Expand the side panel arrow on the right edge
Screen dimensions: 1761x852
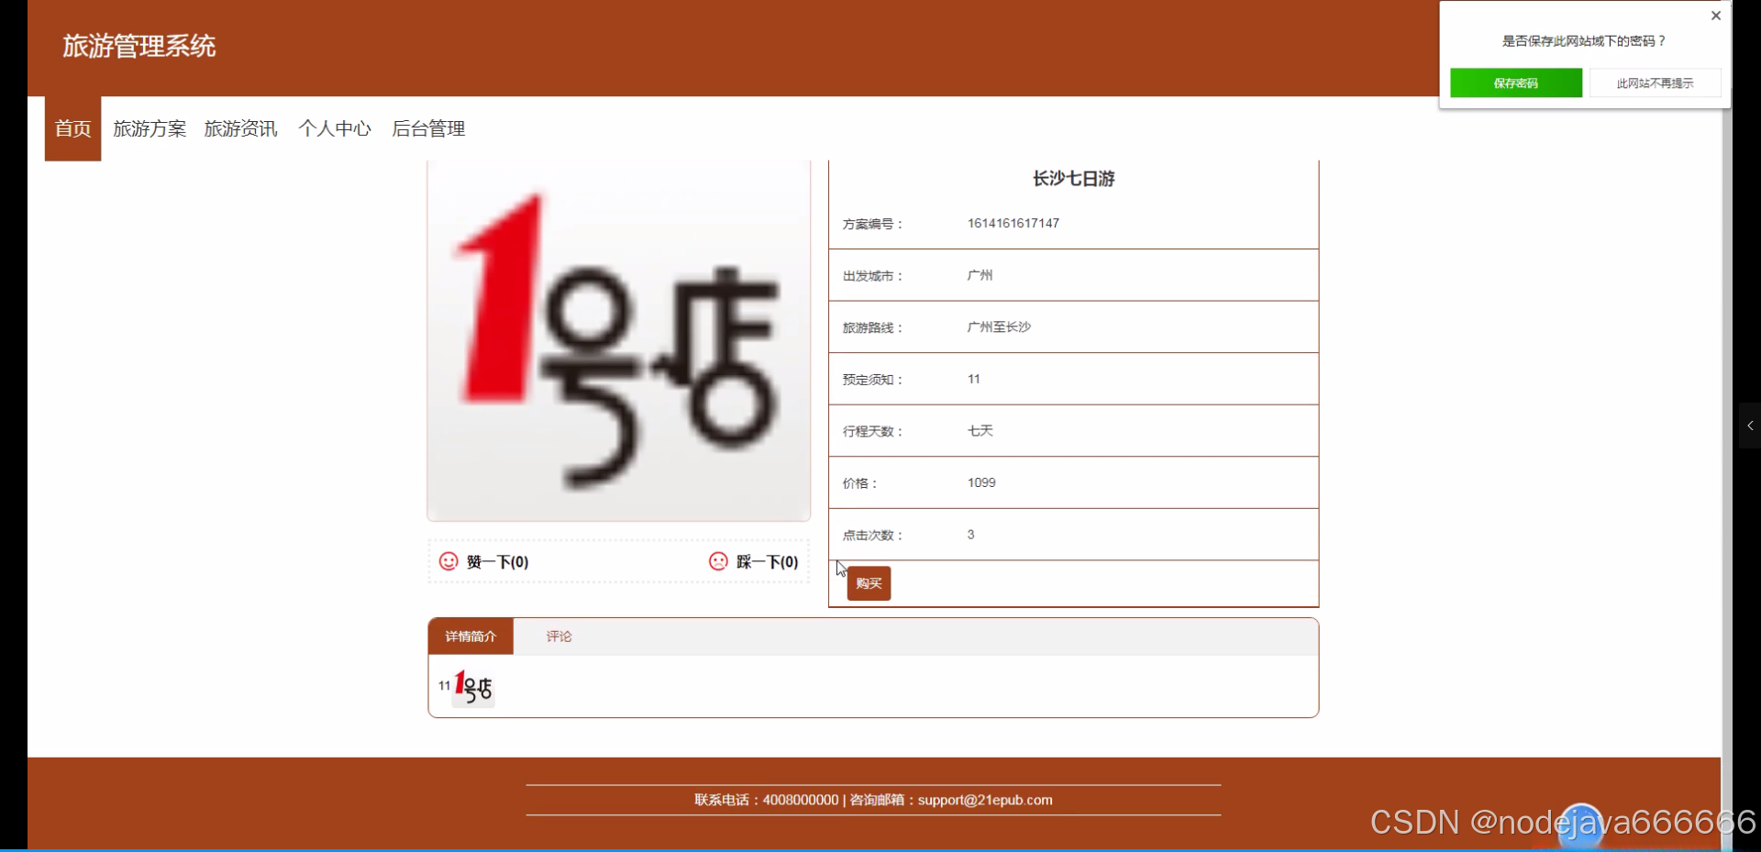[x=1750, y=426]
